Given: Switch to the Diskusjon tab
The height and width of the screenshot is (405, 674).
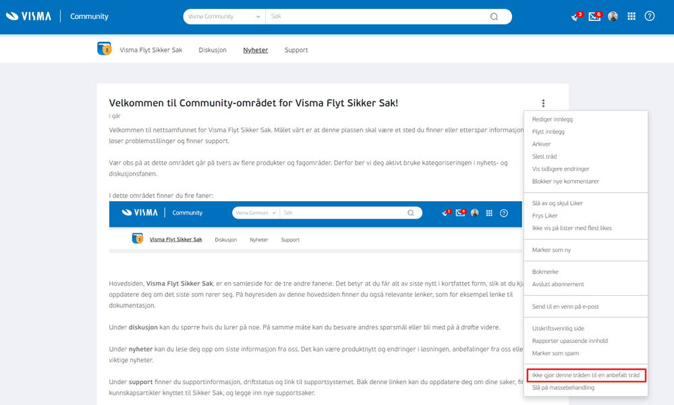Looking at the screenshot, I should click(213, 50).
